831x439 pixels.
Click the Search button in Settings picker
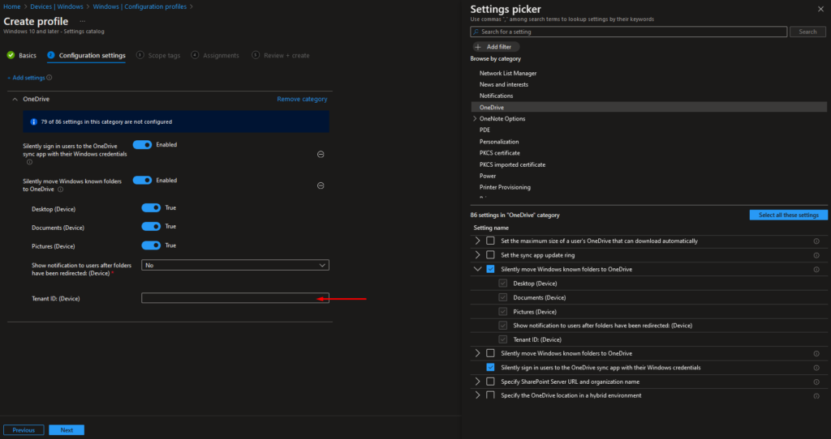[807, 32]
